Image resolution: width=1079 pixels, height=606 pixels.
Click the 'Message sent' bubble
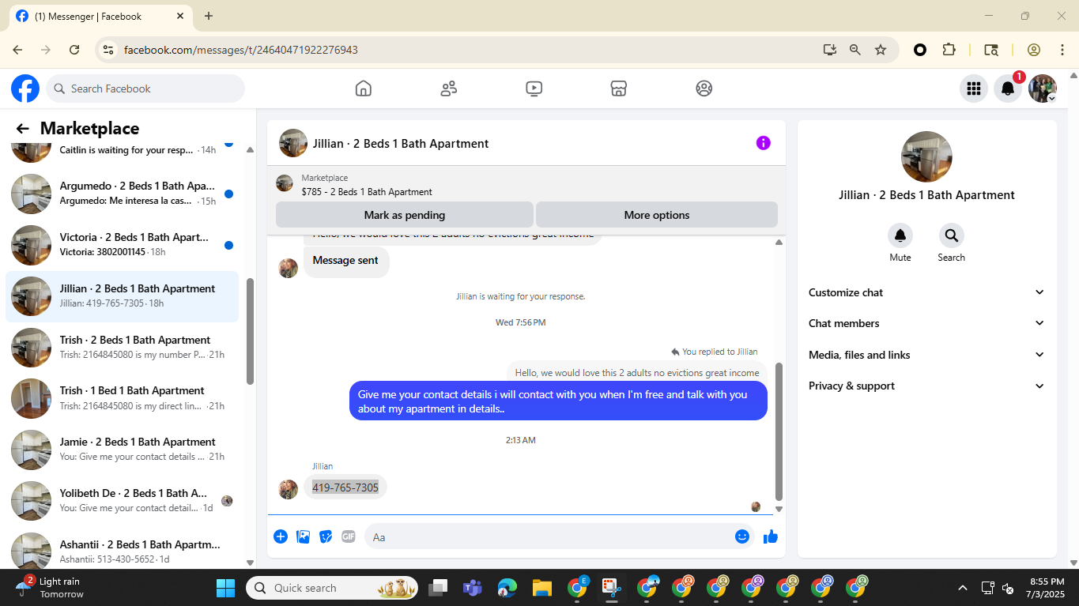[345, 261]
